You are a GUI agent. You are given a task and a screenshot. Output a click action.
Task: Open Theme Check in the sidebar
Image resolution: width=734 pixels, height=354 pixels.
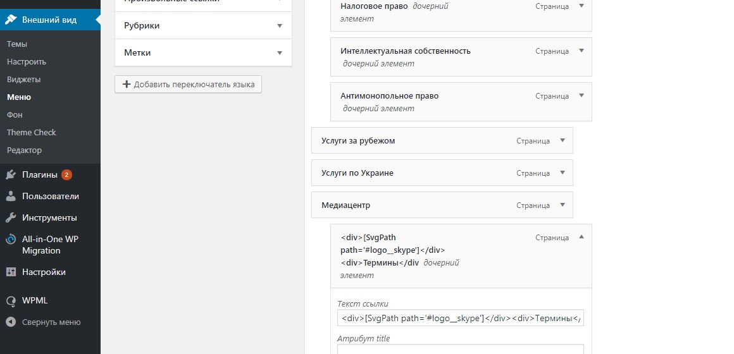[32, 133]
